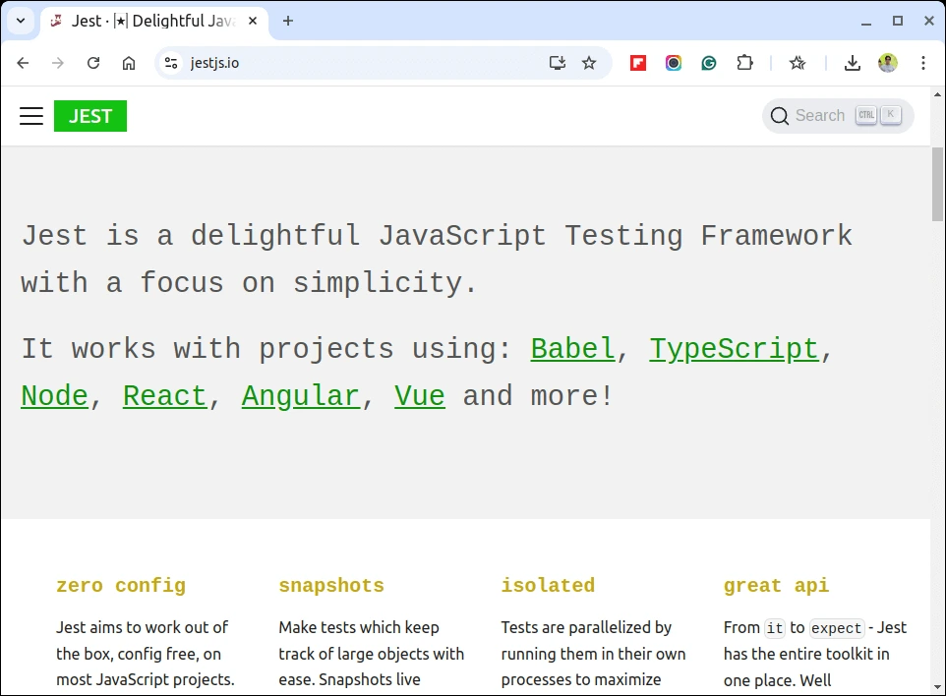Reload the current page

(x=93, y=63)
